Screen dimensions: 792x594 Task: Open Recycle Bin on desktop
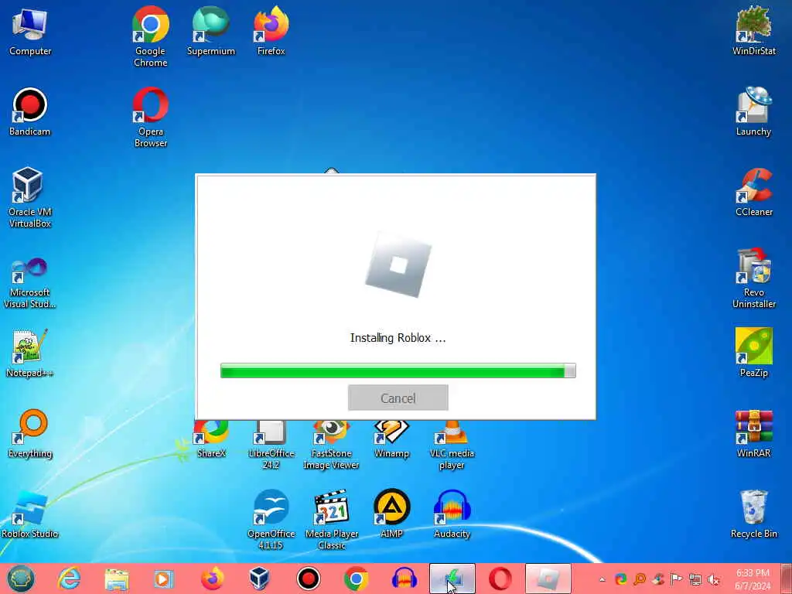753,514
